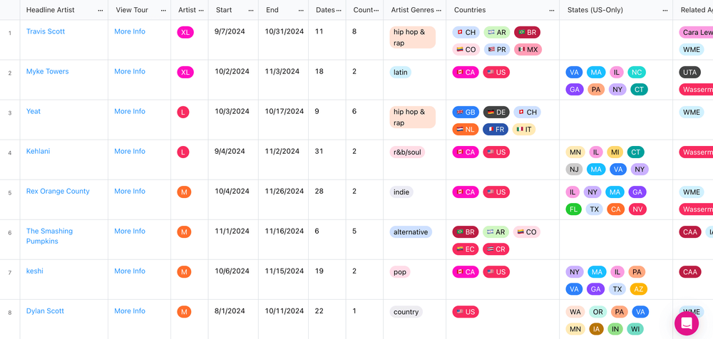713x339 pixels.
Task: Click NC state tag in Myke Towers row
Action: (637, 72)
